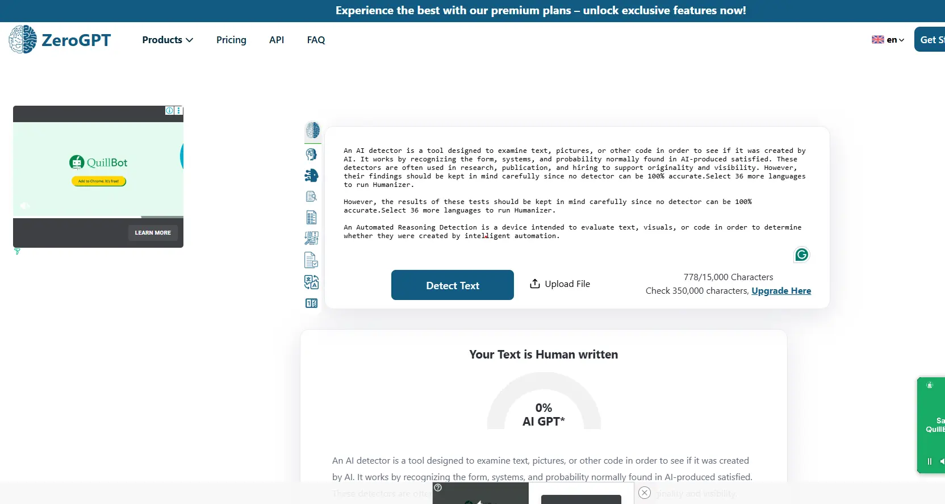Click the Get Started button

pos(930,39)
